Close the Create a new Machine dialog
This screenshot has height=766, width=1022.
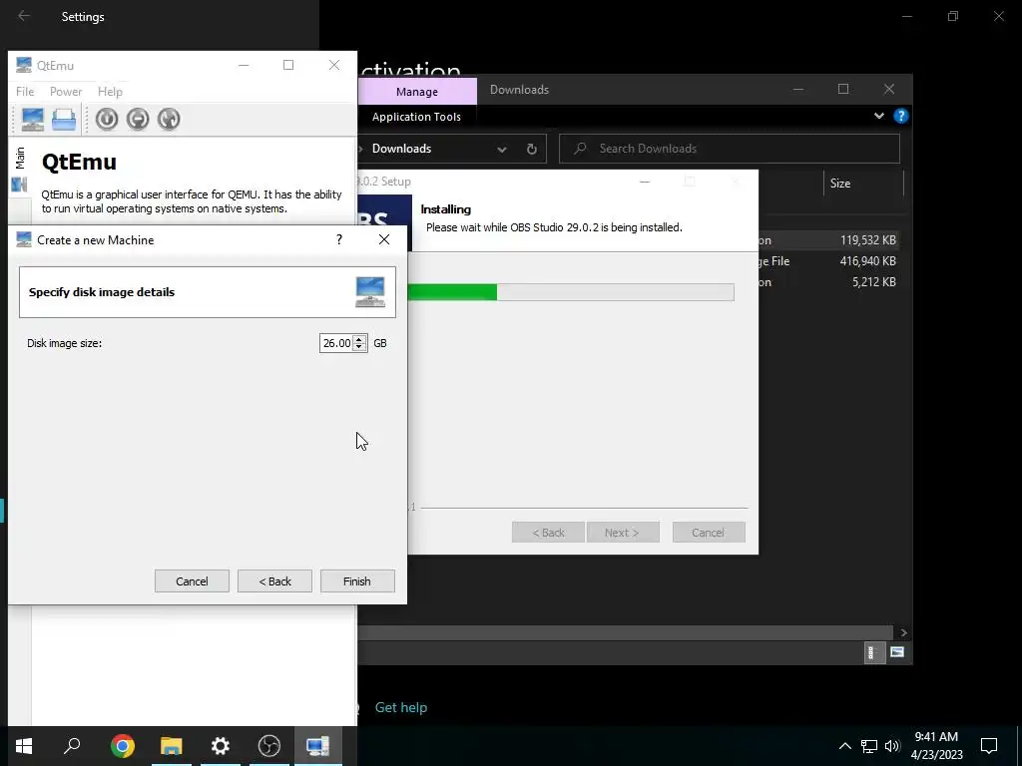384,239
